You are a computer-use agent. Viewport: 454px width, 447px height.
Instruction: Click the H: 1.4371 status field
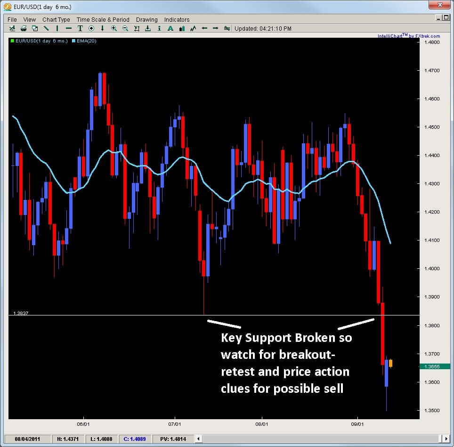point(68,439)
